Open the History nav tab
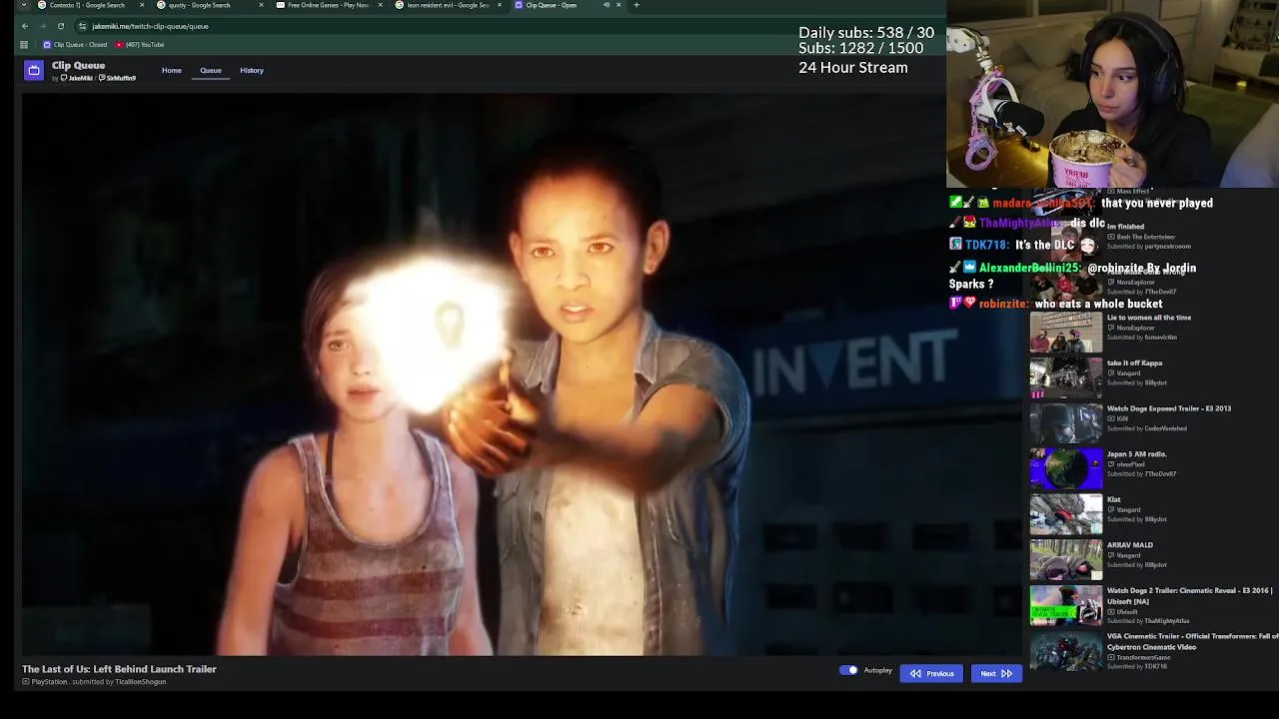1279x719 pixels. click(252, 70)
